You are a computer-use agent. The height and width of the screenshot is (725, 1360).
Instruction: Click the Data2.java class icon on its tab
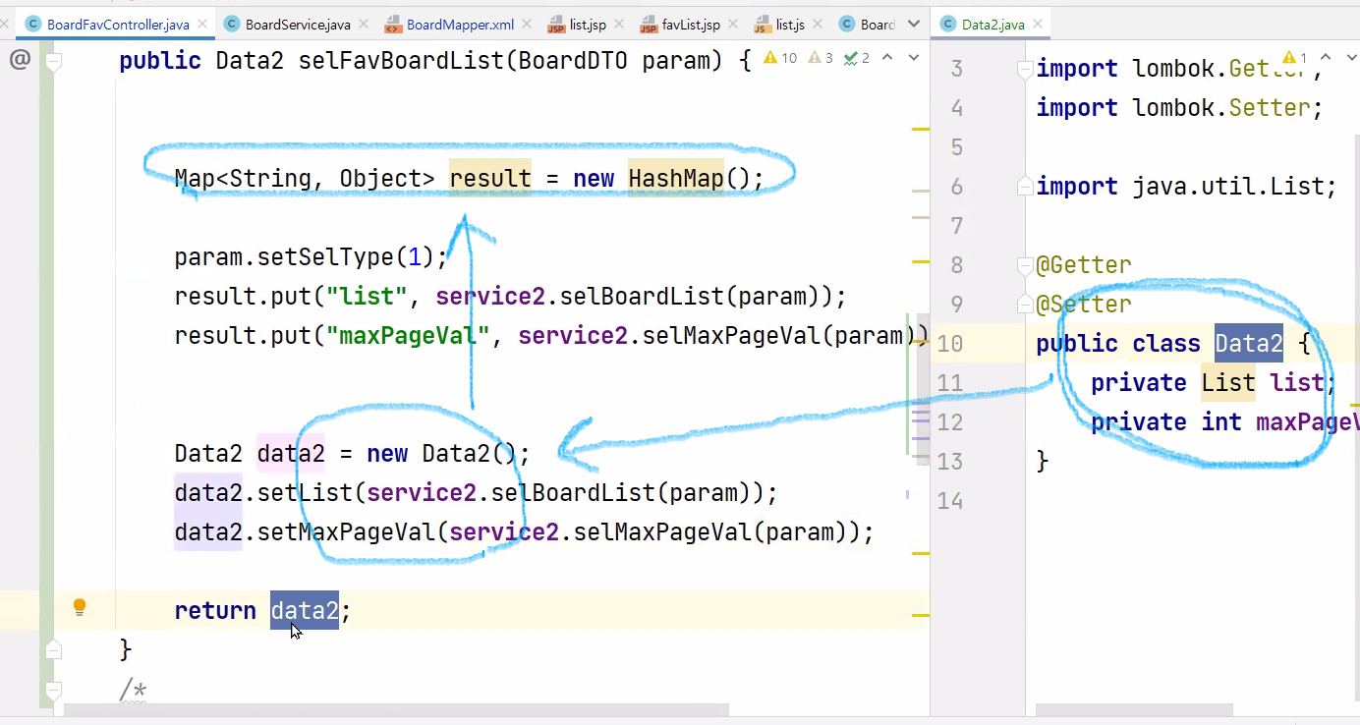pyautogui.click(x=948, y=24)
